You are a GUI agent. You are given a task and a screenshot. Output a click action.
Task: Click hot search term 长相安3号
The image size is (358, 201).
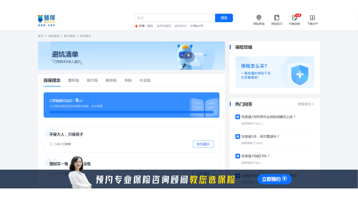point(197,26)
